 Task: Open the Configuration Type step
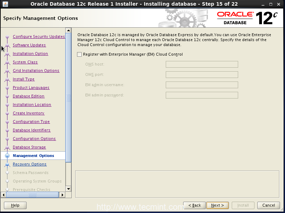pyautogui.click(x=31, y=122)
